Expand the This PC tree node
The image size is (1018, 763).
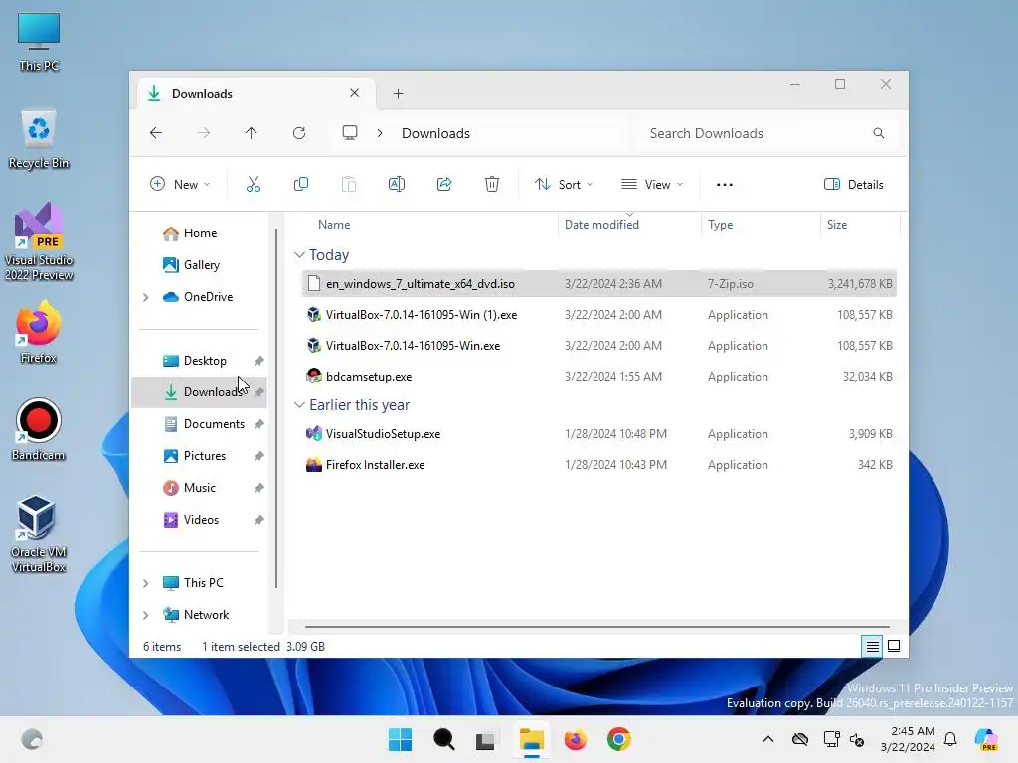point(146,583)
